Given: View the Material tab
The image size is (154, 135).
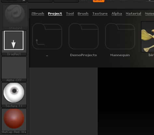Looking at the screenshot, I should [x=133, y=14].
